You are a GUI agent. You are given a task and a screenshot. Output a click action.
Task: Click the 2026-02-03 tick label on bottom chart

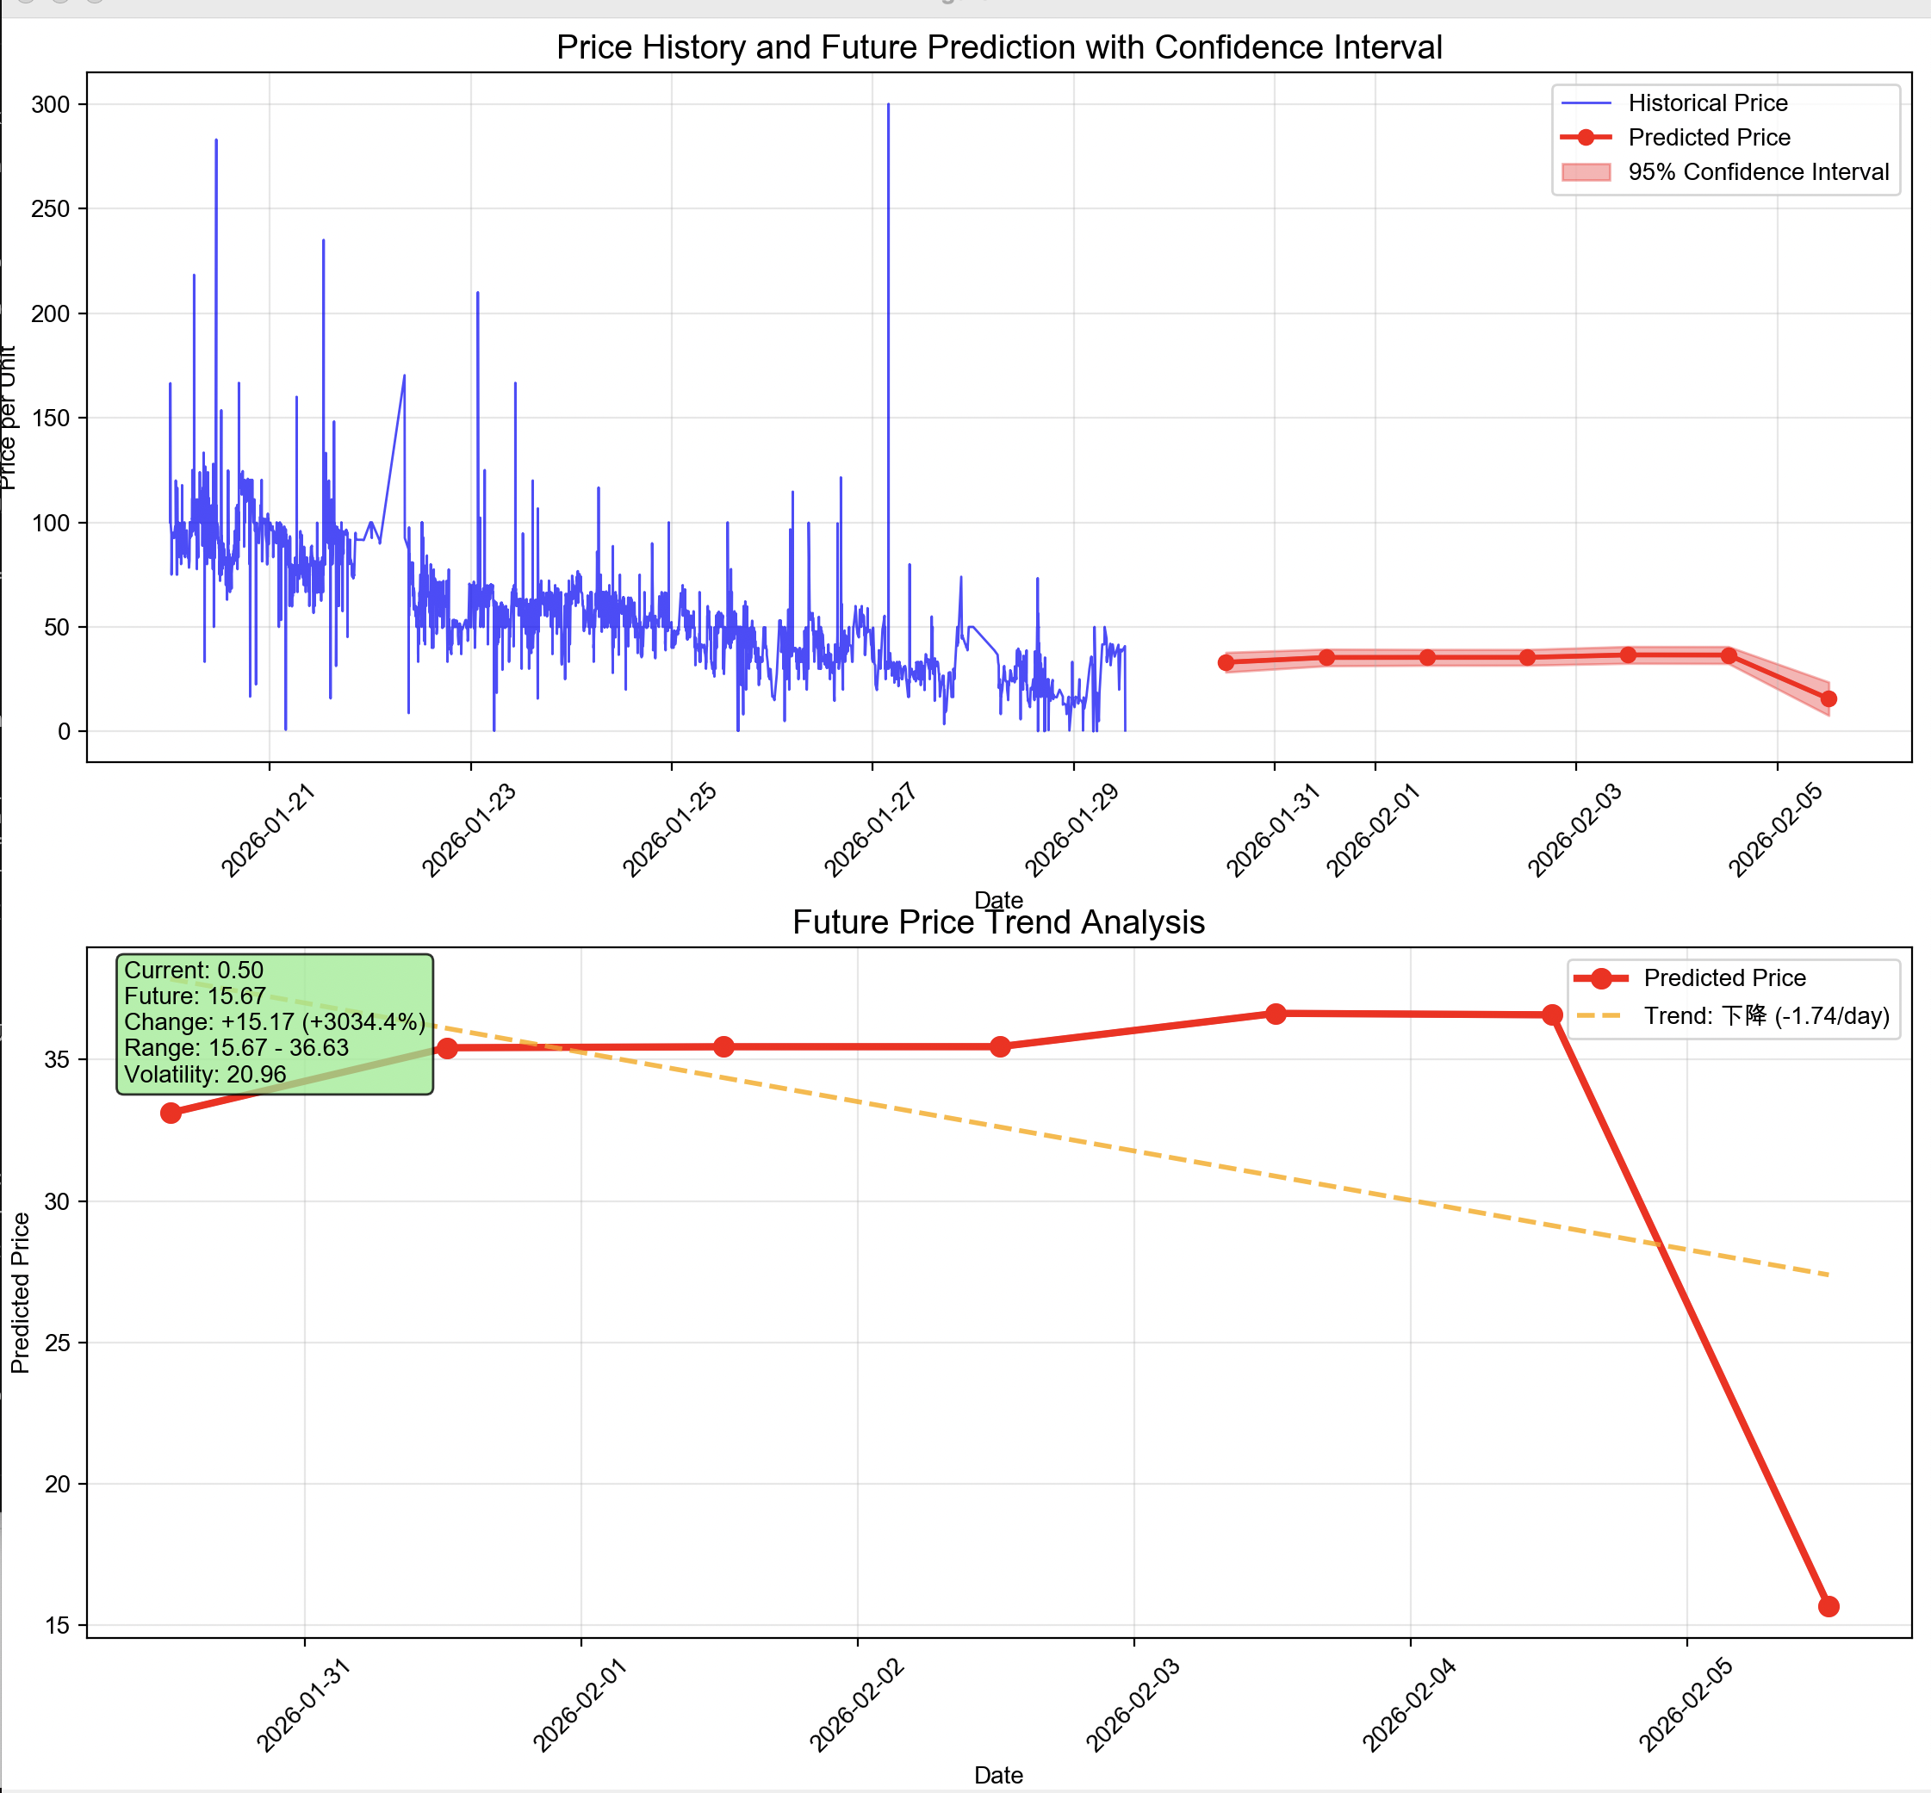pos(1132,1707)
